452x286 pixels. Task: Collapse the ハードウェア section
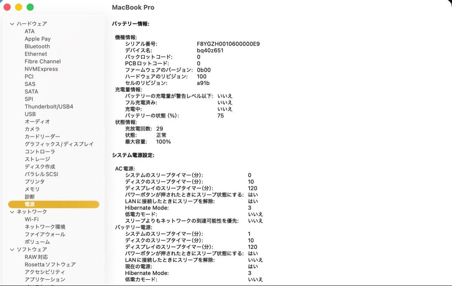tap(12, 24)
